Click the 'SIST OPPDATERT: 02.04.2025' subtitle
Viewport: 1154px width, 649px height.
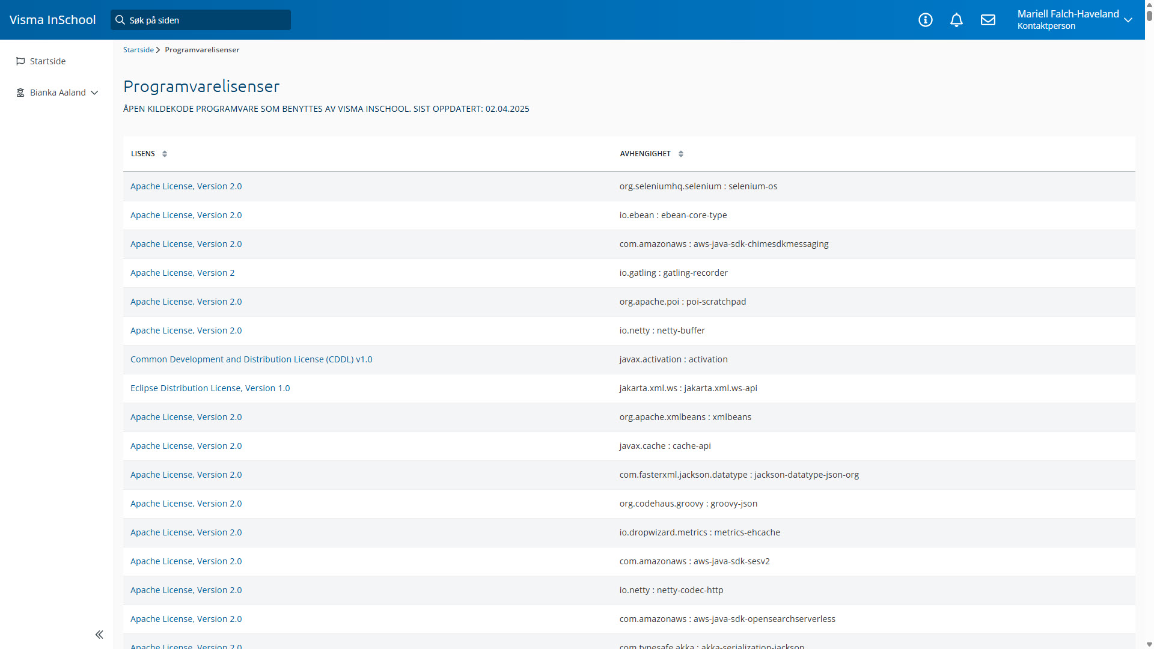(471, 109)
